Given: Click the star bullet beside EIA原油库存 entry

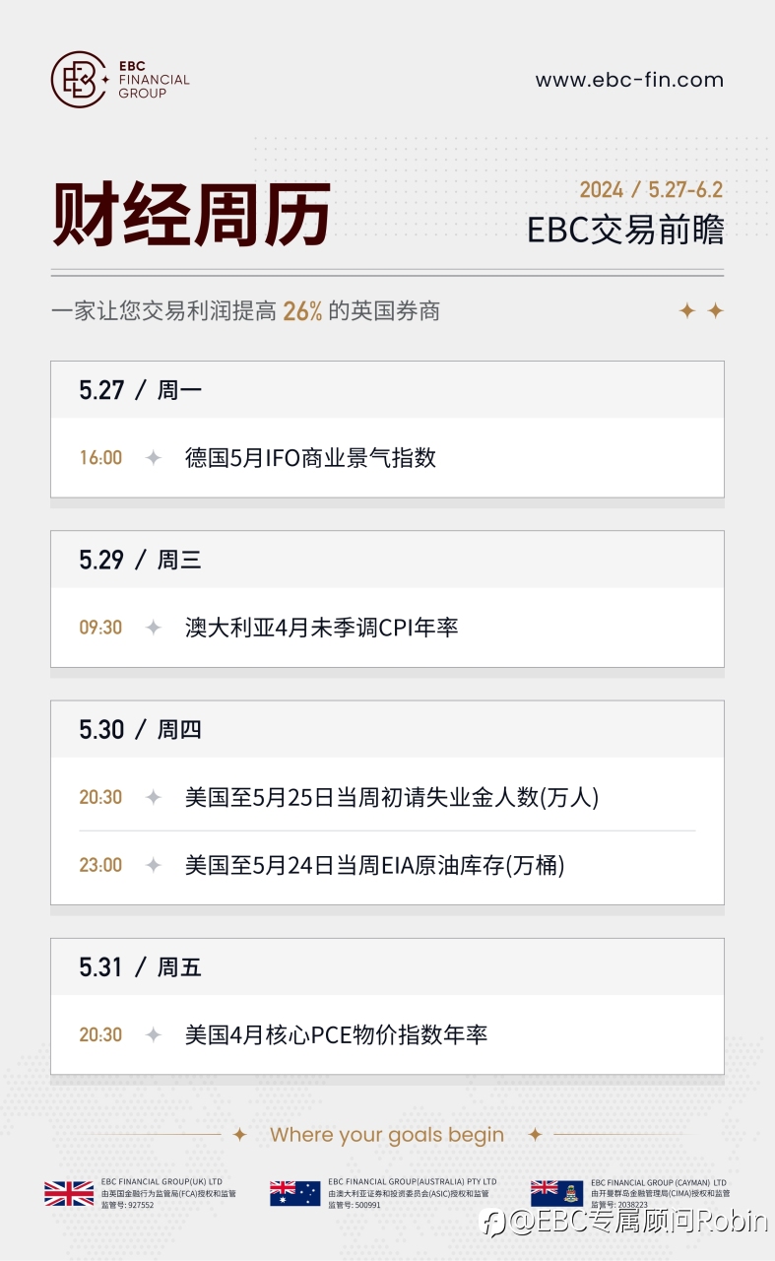Looking at the screenshot, I should point(154,866).
